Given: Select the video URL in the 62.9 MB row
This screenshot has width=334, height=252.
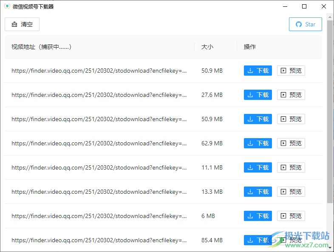Looking at the screenshot, I should (99, 143).
